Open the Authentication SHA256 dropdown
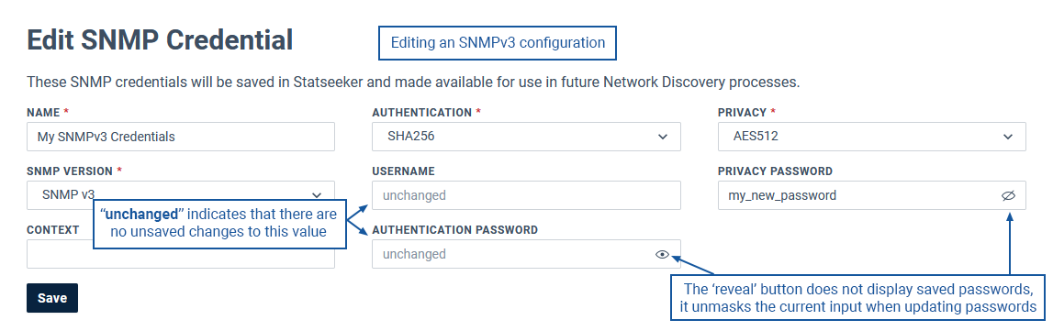 coord(526,137)
